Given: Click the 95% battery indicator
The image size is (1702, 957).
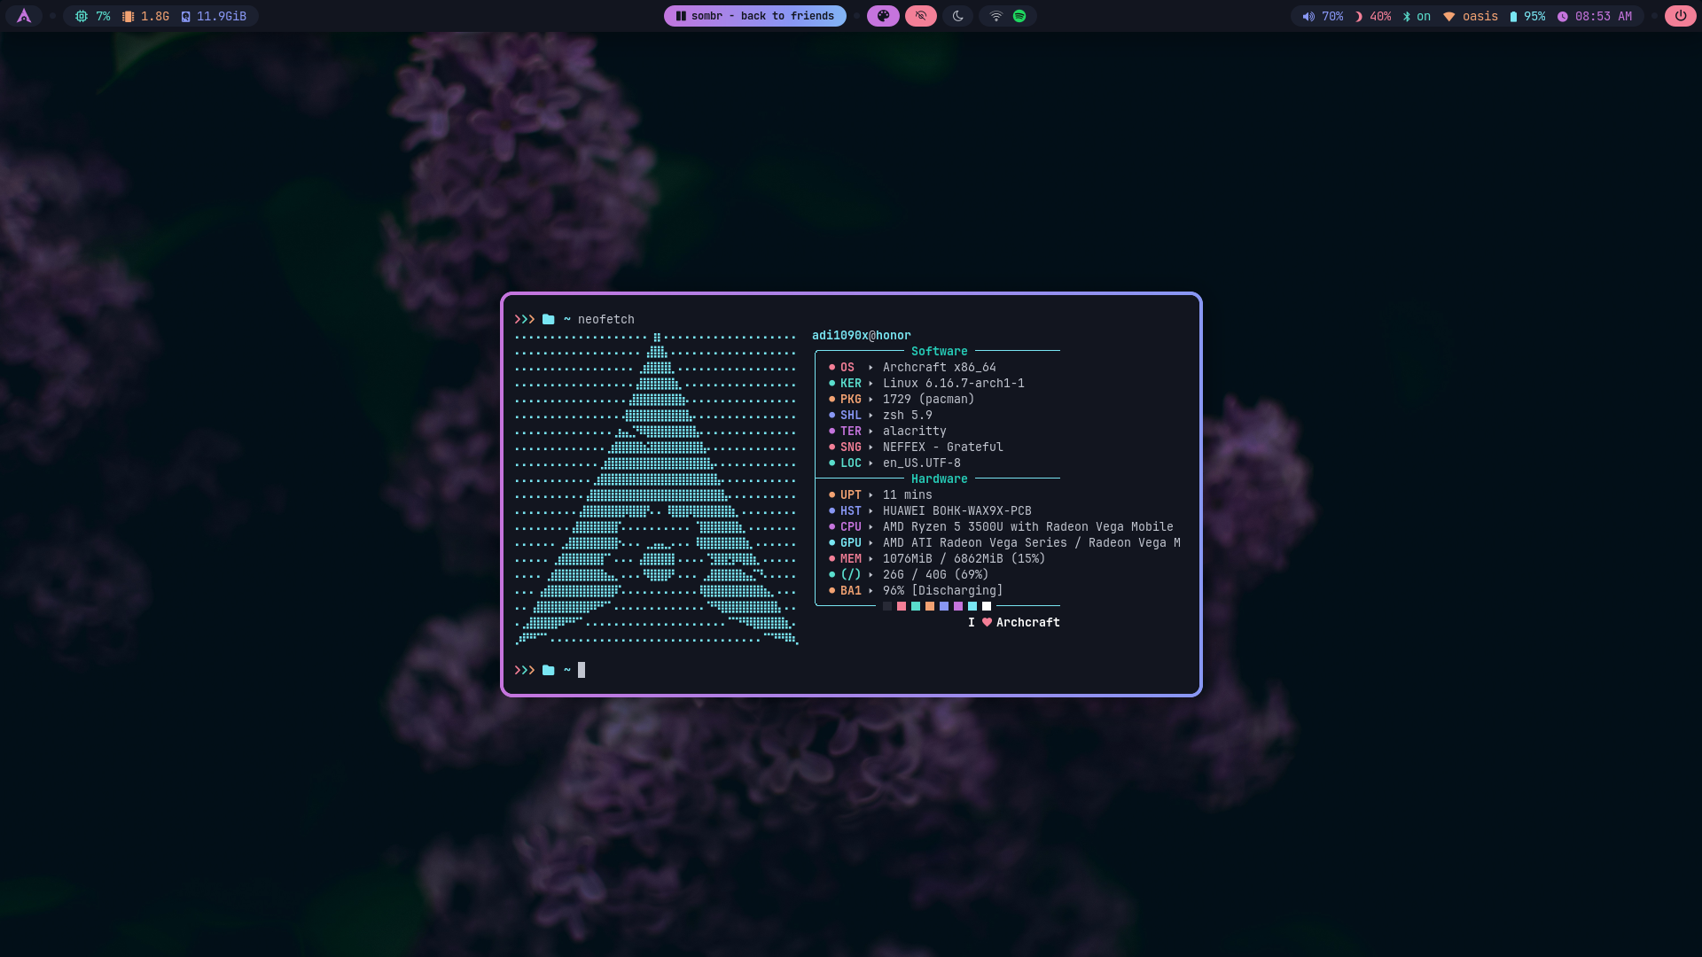Looking at the screenshot, I should tap(1527, 16).
